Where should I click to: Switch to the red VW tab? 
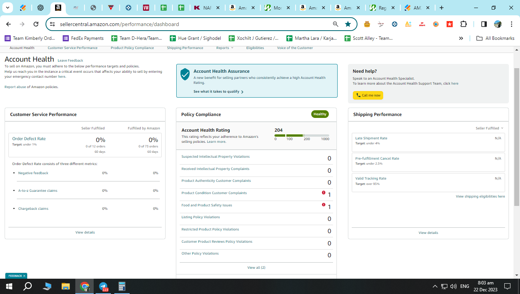click(x=146, y=8)
